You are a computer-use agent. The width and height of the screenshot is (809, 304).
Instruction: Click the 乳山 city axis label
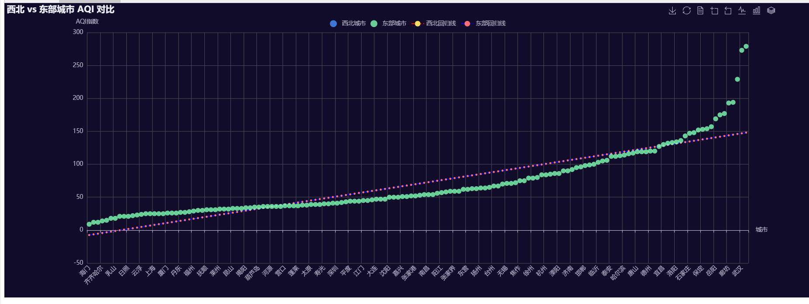pos(111,271)
